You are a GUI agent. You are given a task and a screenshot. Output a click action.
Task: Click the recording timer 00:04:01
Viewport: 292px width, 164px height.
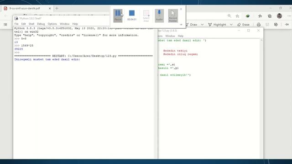tap(132, 19)
